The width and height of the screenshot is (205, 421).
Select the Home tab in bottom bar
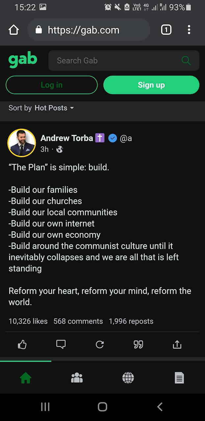[25, 378]
